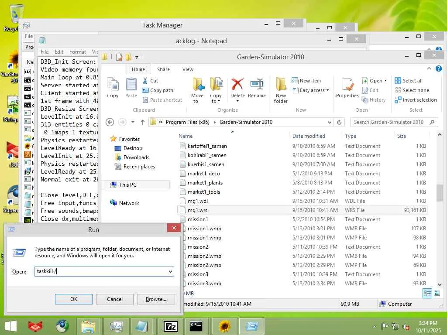Show hidden tray icons arrow

pyautogui.click(x=374, y=327)
